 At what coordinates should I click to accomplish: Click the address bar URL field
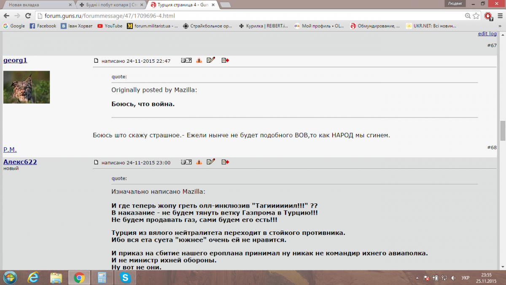click(x=249, y=16)
